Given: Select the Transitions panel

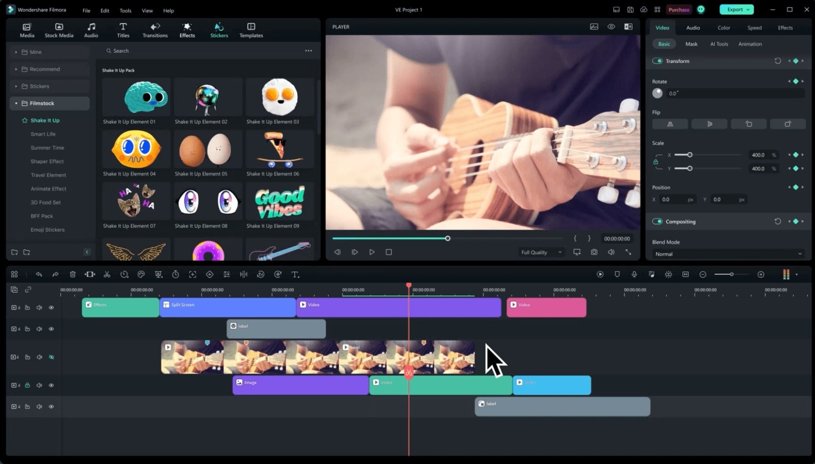Looking at the screenshot, I should [155, 30].
